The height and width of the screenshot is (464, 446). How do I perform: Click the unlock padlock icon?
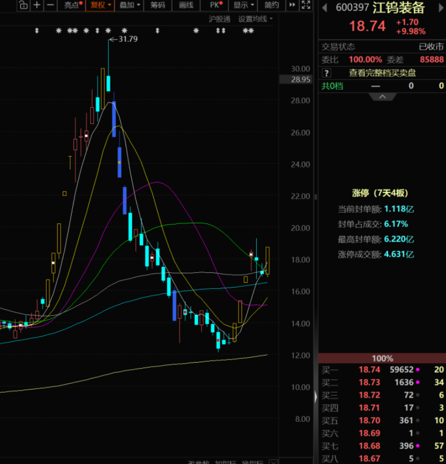24,5
